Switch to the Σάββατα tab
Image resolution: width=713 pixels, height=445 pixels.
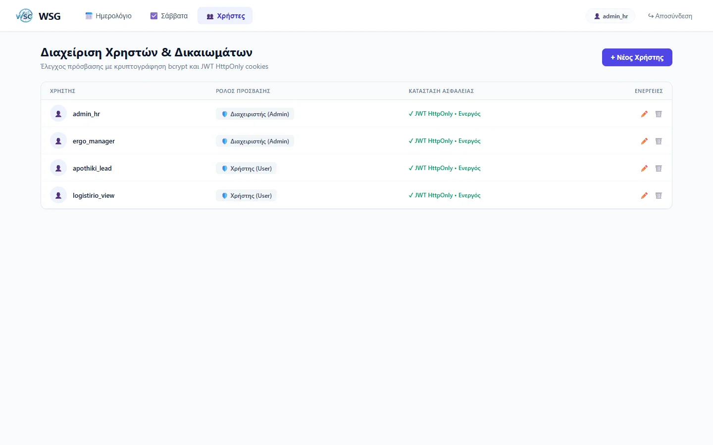point(169,16)
